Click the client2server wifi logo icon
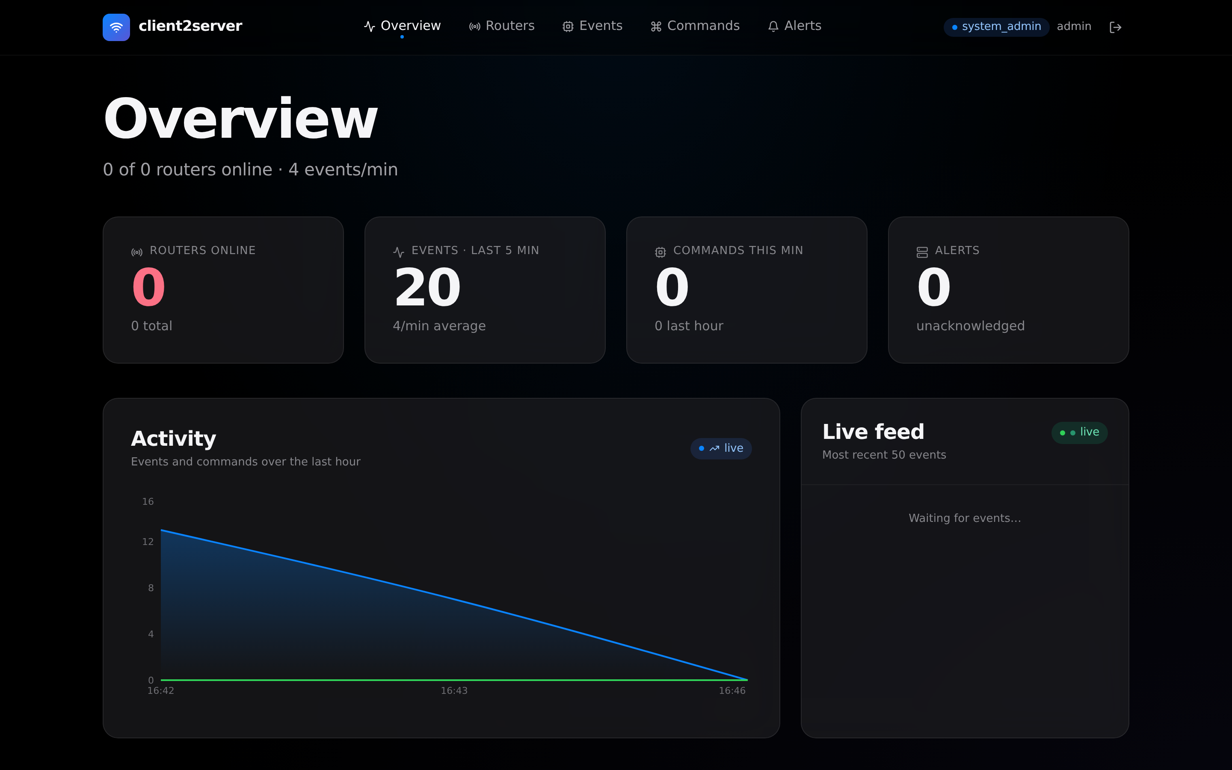Screen dimensions: 1232x770 (116, 27)
